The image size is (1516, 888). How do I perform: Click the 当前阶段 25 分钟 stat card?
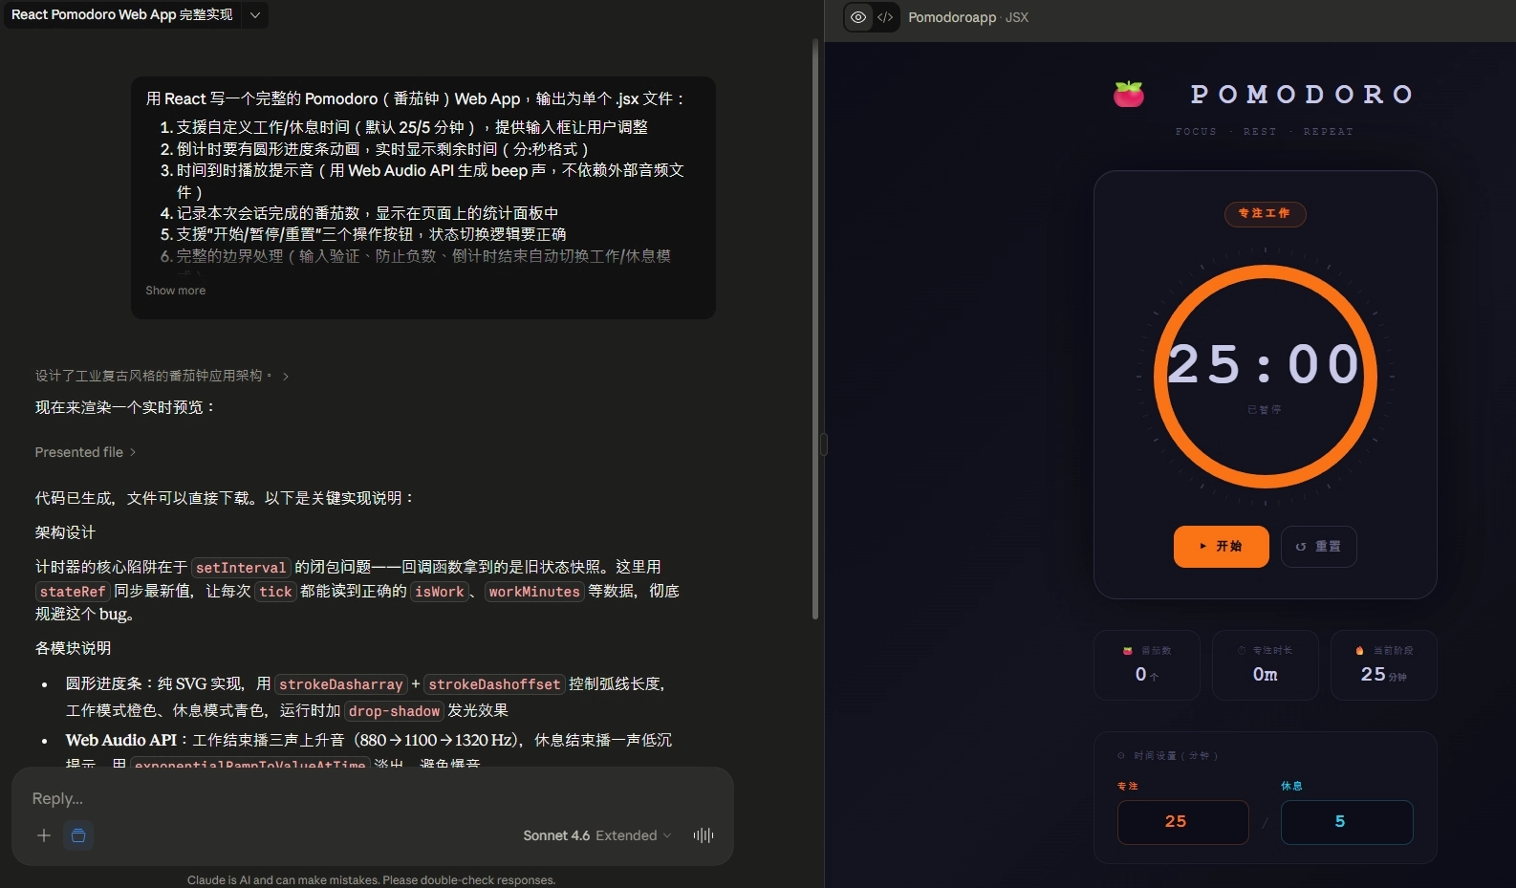[x=1384, y=665]
